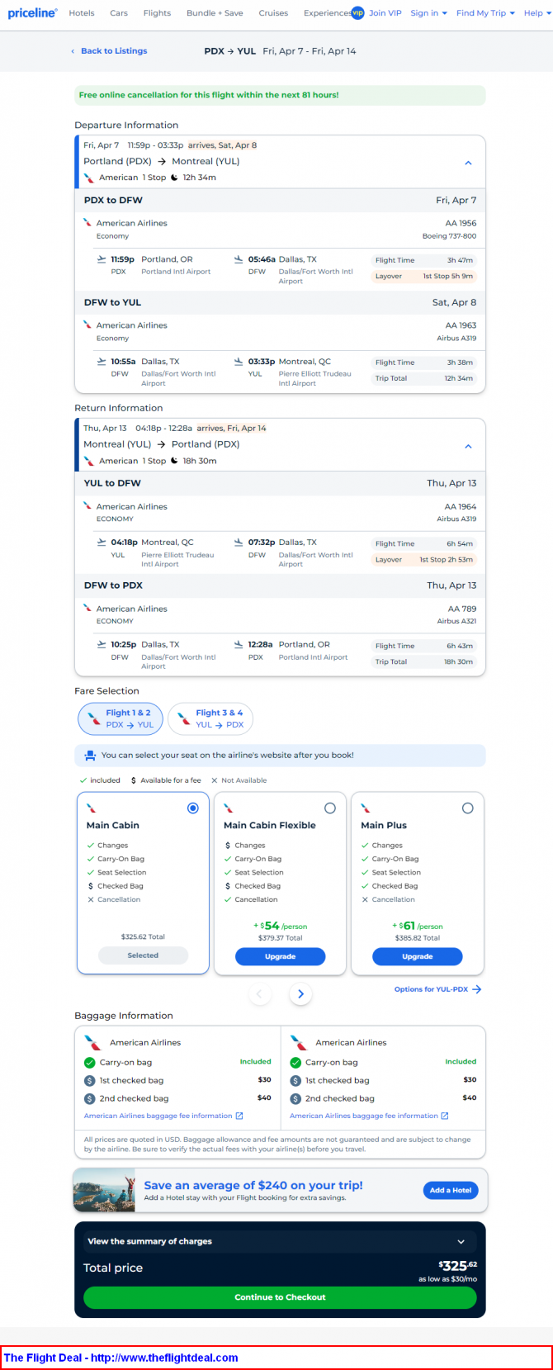Screen dimensions: 553x1370
Task: Select the Main Cabin fare radio button
Action: (x=192, y=808)
